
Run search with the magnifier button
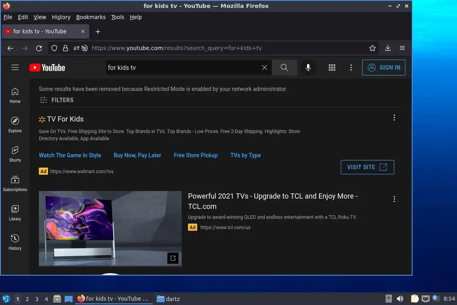pos(284,68)
